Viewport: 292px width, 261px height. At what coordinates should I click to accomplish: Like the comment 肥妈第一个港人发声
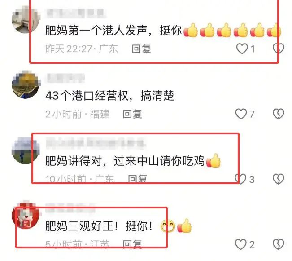[242, 49]
